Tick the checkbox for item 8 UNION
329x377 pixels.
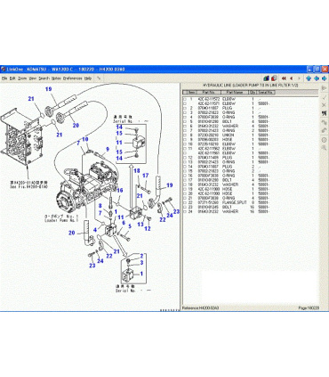coord(185,135)
